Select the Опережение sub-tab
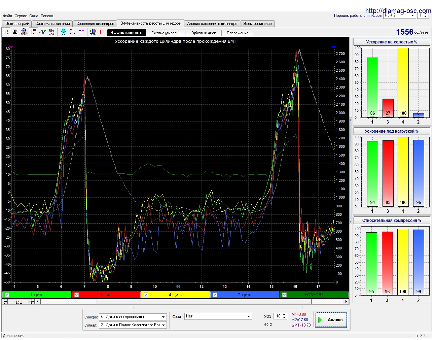This screenshot has height=340, width=436. [238, 33]
